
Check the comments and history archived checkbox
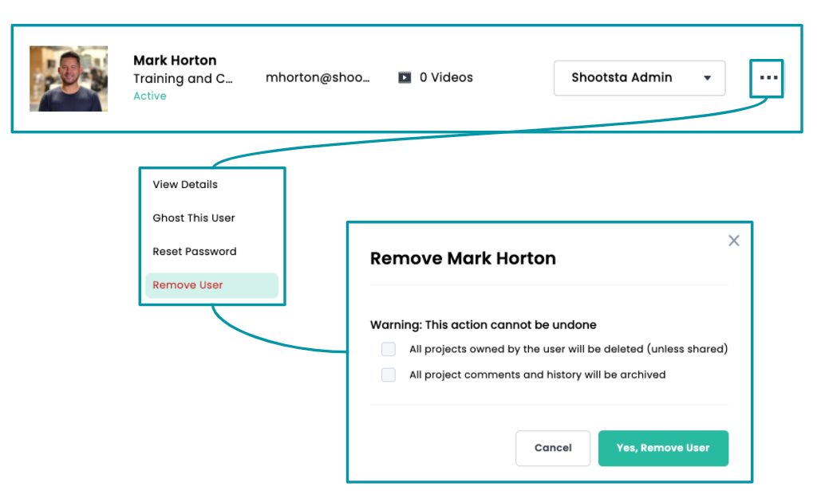(x=389, y=374)
